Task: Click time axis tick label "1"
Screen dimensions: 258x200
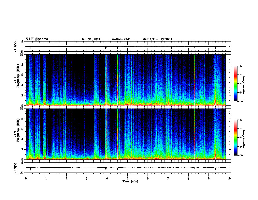Action: point(46,178)
